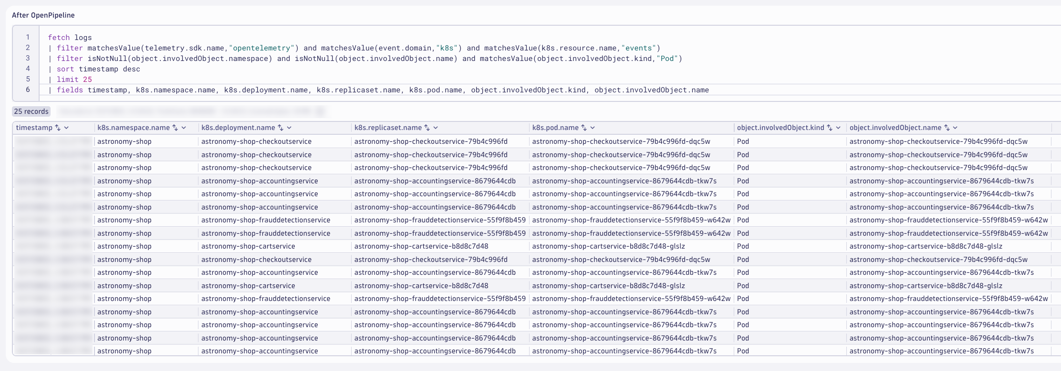Click the k8s.pod.name header label
Viewport: 1061px width, 371px height.
pyautogui.click(x=555, y=128)
